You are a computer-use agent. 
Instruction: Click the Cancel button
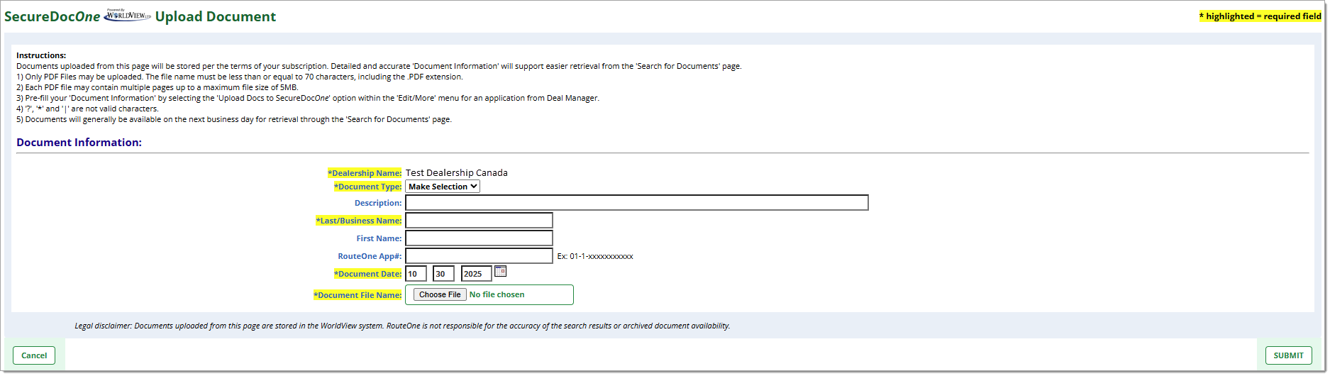[34, 355]
